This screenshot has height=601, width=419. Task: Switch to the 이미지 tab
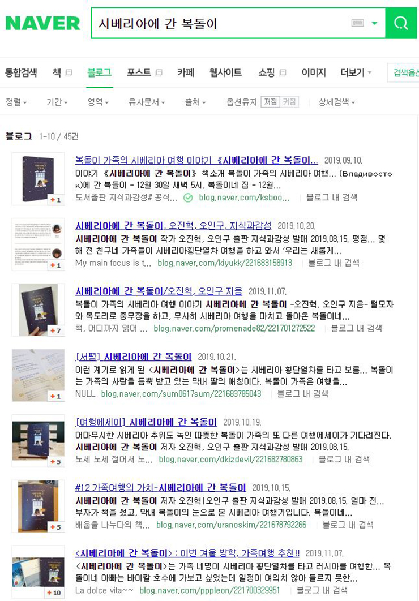coord(314,72)
